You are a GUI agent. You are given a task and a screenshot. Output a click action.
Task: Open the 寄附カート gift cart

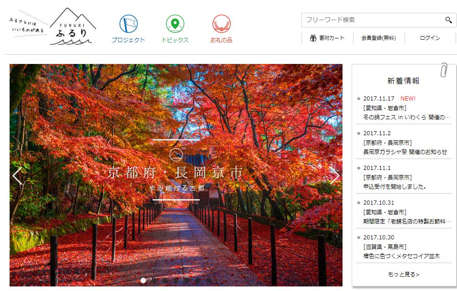pos(327,38)
